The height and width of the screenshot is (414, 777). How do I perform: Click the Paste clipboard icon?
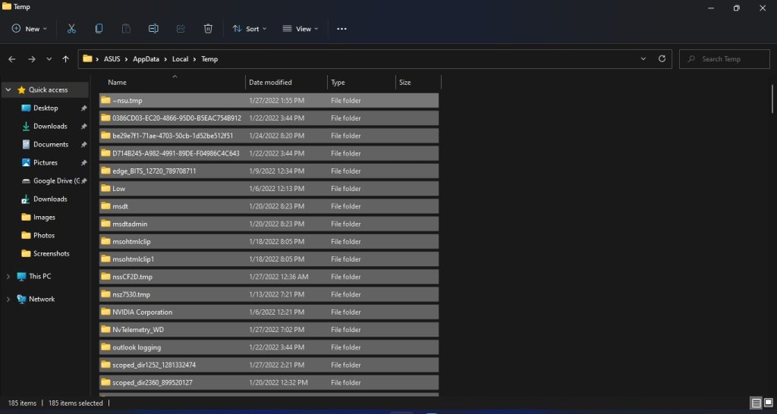[127, 29]
